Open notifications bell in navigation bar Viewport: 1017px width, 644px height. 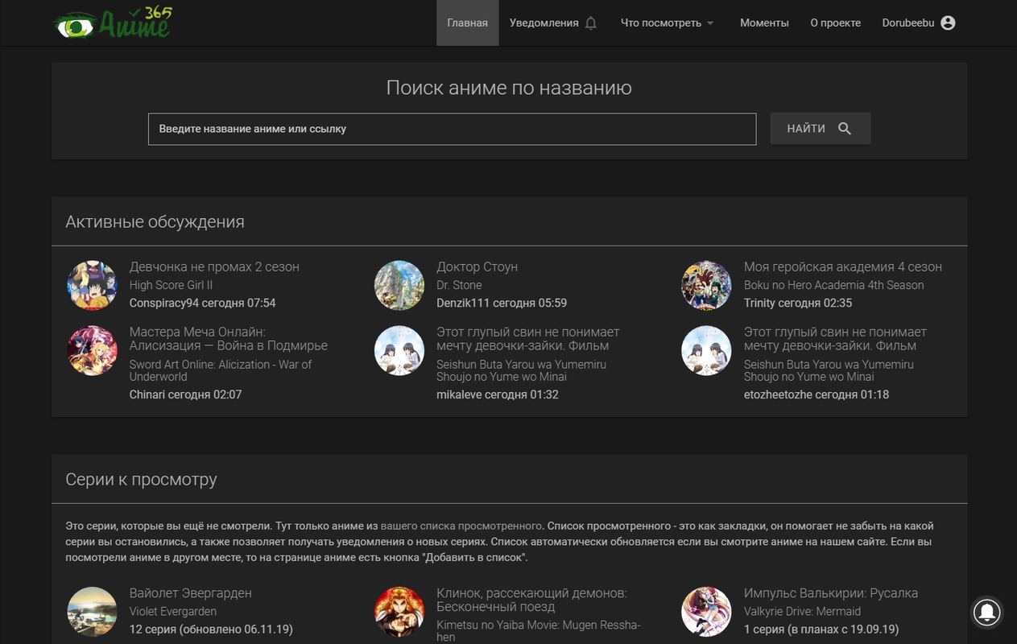pos(590,23)
